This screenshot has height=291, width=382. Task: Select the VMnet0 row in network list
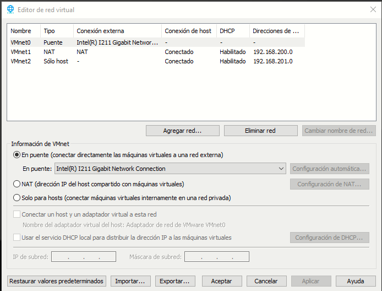(x=157, y=42)
